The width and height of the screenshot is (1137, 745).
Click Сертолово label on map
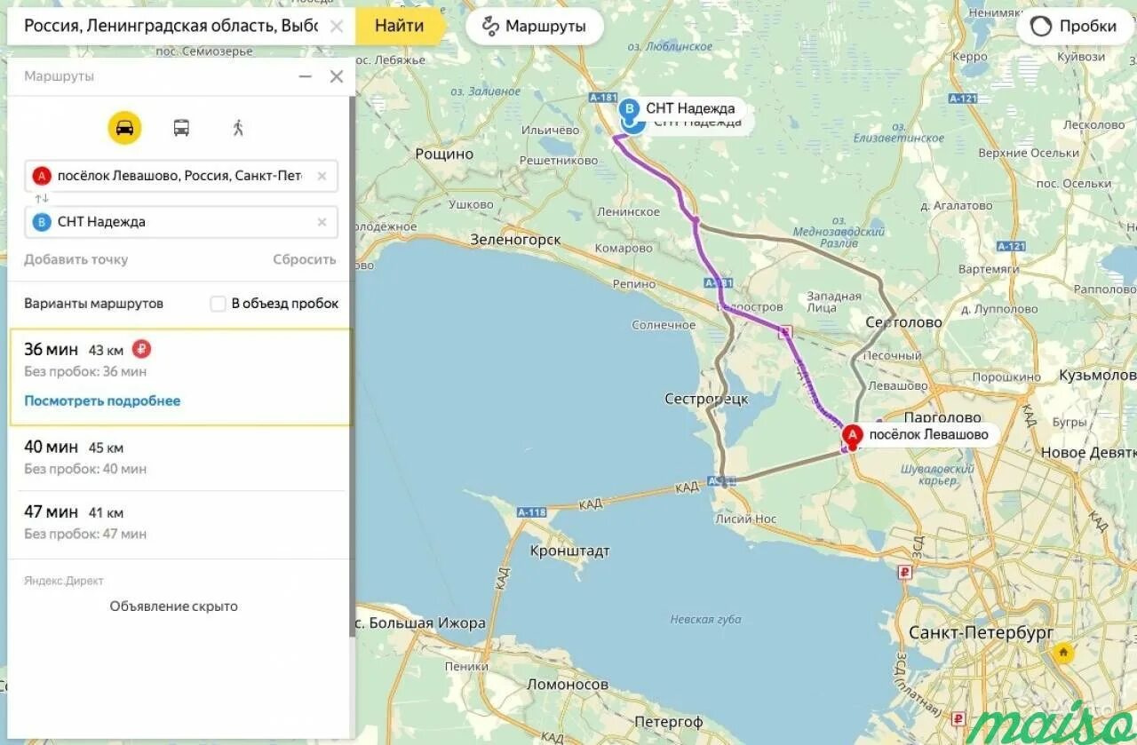(903, 322)
